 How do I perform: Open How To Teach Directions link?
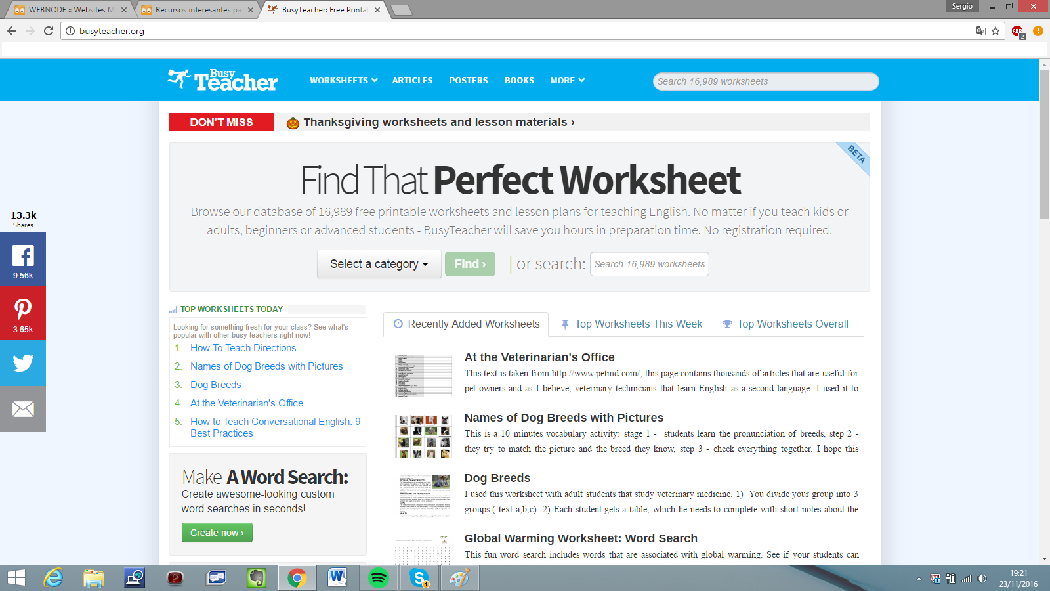(243, 348)
